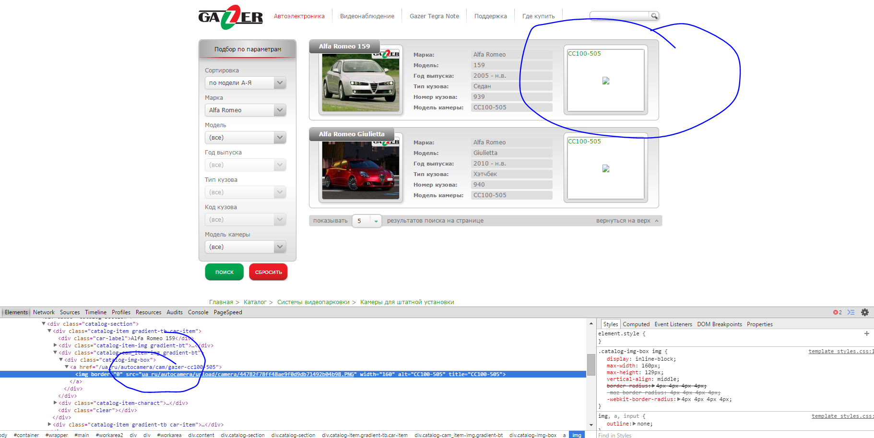Select the #wrapper DOM breadcrumb
The width and height of the screenshot is (874, 438).
pos(57,435)
